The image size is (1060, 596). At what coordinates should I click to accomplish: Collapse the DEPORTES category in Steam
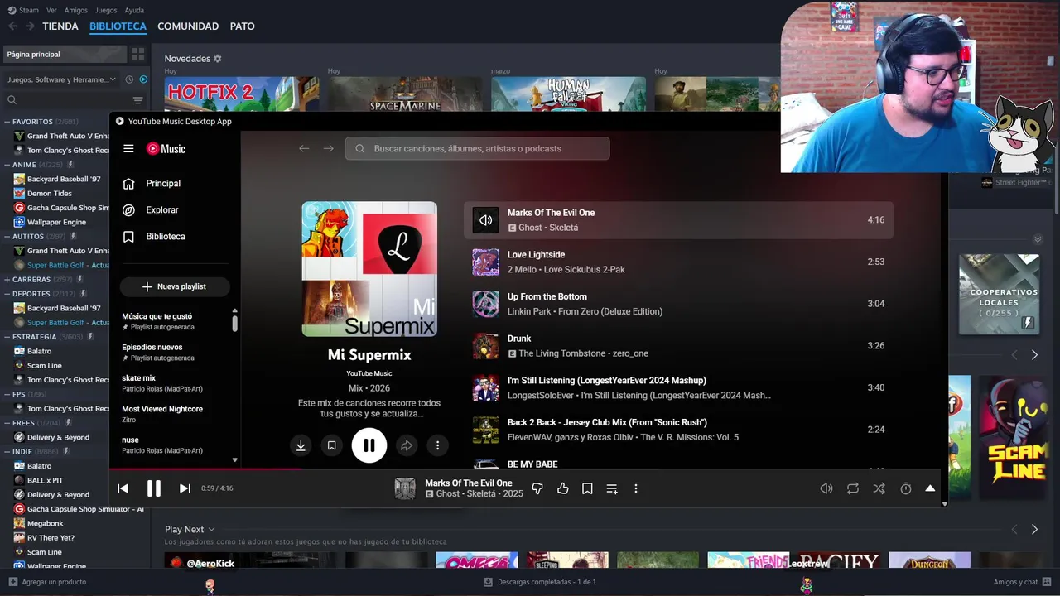click(7, 293)
